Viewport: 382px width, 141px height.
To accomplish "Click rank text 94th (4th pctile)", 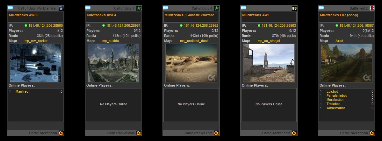I will tap(362, 36).
